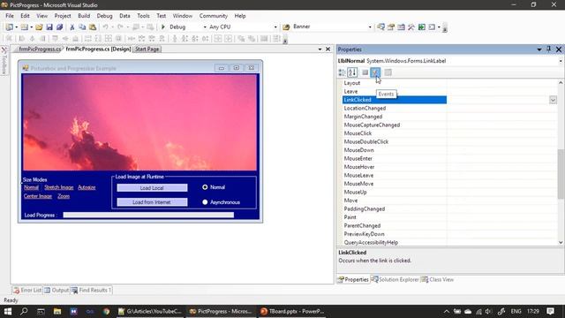This screenshot has height=318, width=565.
Task: Open the File menu
Action: point(10,16)
